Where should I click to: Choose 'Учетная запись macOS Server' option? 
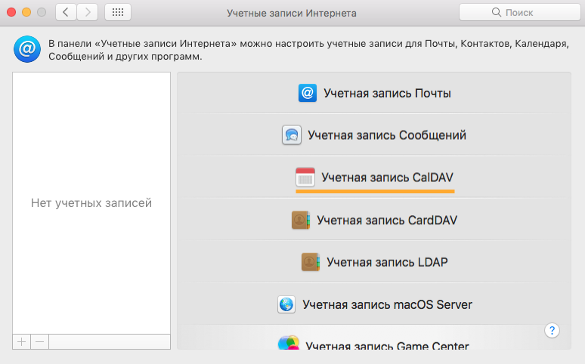(x=374, y=304)
